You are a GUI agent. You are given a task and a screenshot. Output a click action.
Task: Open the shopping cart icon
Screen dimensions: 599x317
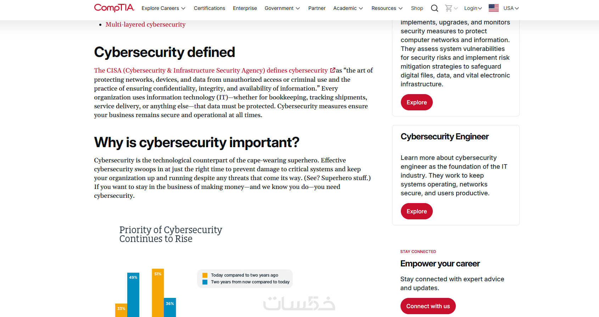449,8
